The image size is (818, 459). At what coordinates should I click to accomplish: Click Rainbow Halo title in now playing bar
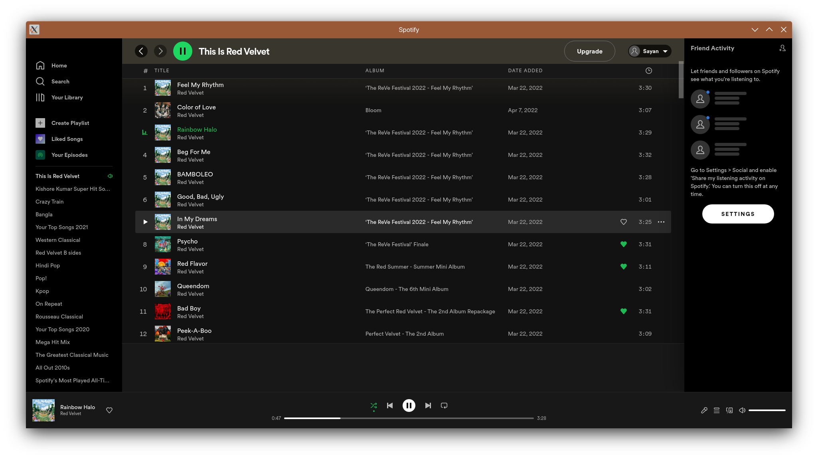(x=77, y=407)
